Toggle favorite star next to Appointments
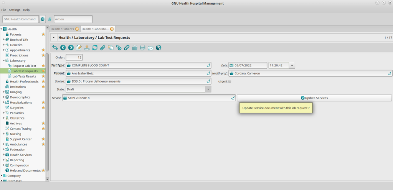 (43, 50)
